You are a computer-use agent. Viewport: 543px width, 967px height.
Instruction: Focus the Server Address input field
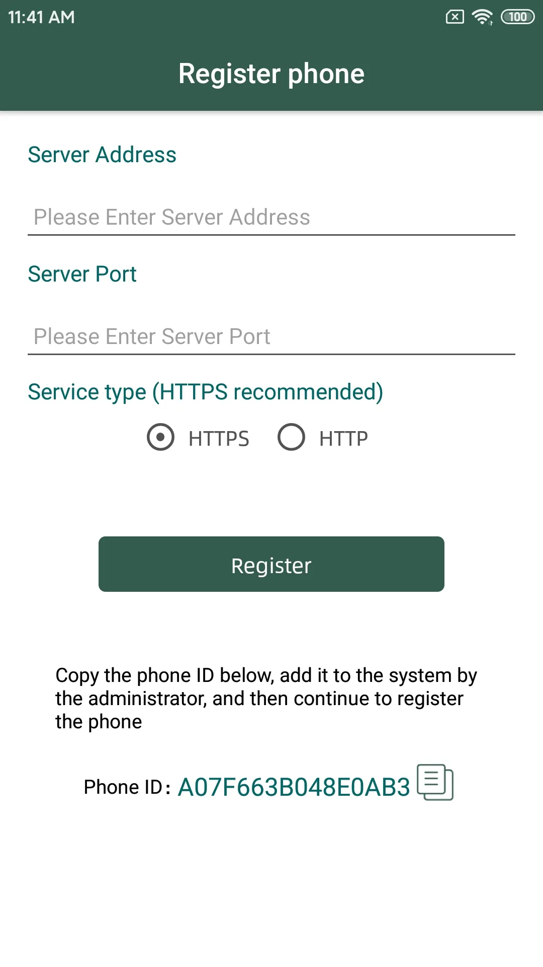271,217
